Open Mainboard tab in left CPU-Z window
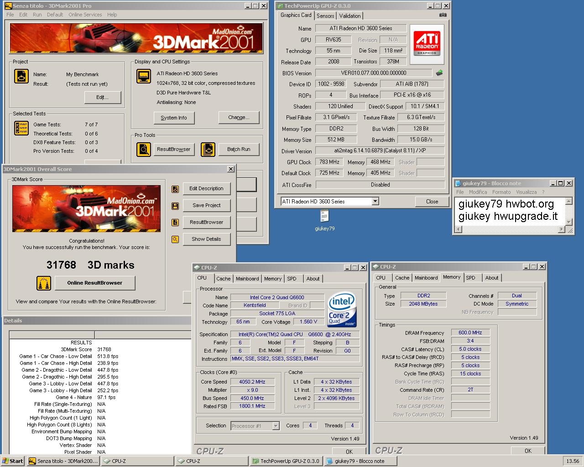This screenshot has width=584, height=467. (247, 279)
